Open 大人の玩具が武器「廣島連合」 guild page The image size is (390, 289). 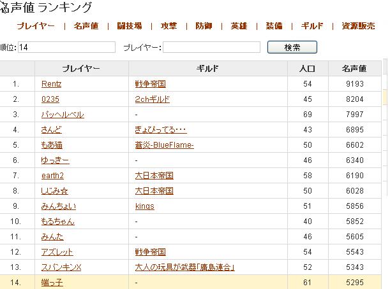[184, 267]
